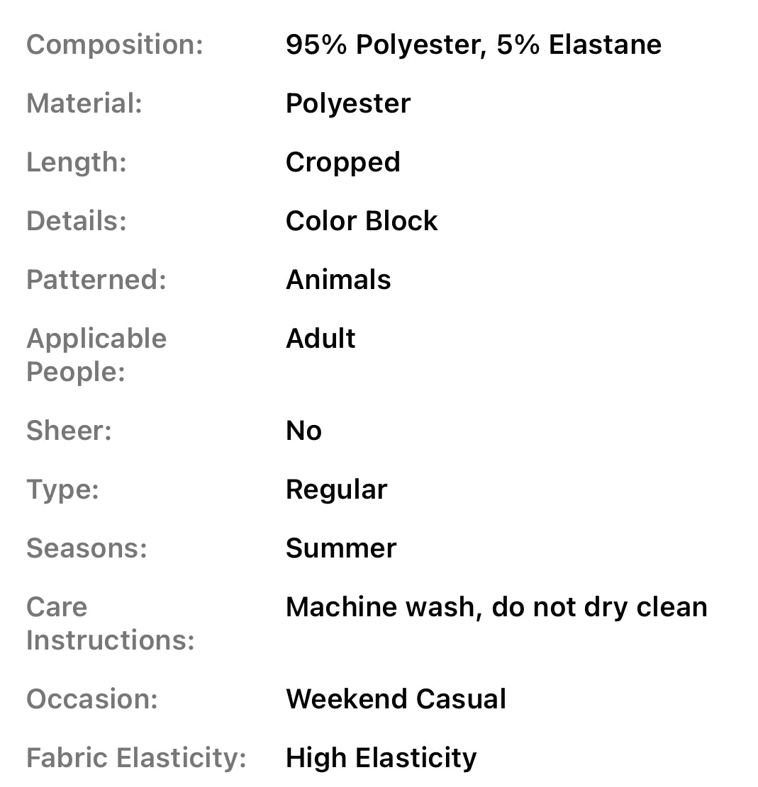The height and width of the screenshot is (787, 758).
Task: Click the "Applicable People:" label
Action: [96, 355]
